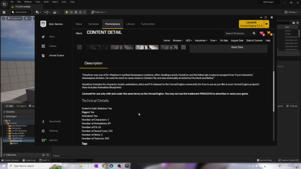Click the Stop simulation button in toolbar

coord(76,12)
